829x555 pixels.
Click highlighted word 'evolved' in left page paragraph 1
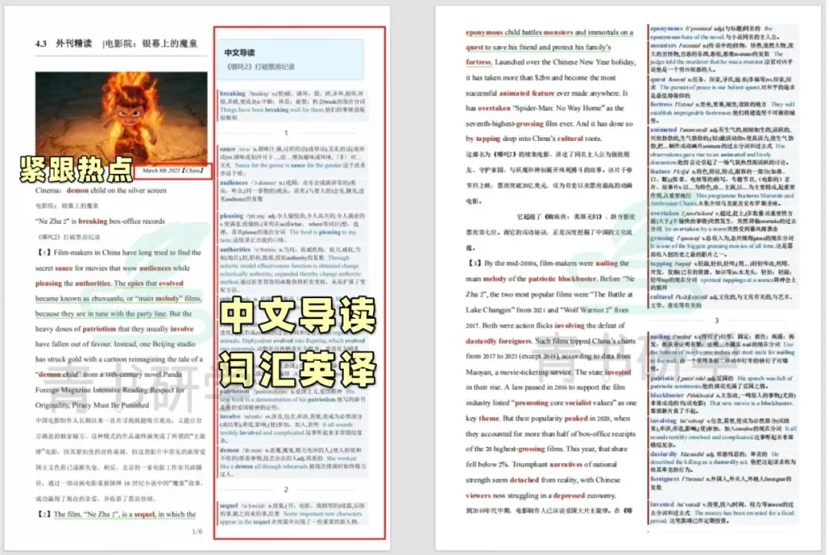[x=170, y=284]
